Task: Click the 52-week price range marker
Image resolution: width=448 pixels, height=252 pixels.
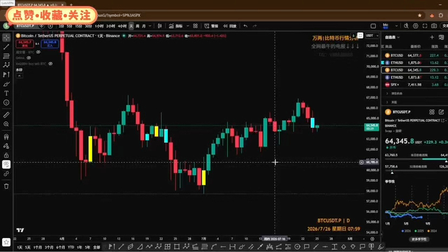Action: coord(392,173)
